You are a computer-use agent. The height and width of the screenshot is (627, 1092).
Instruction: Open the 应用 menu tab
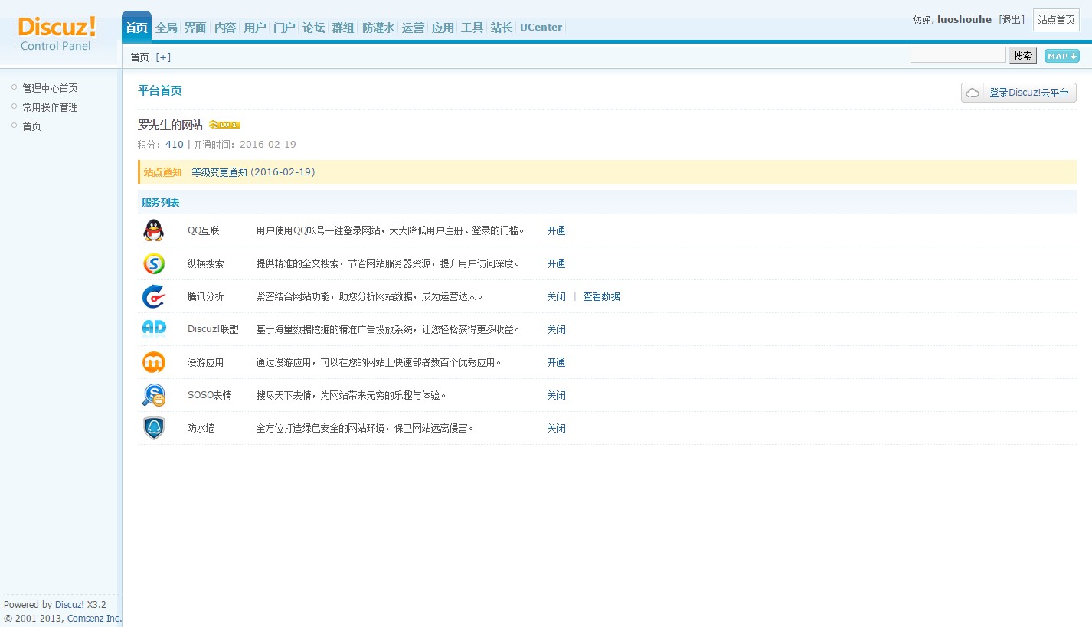443,28
